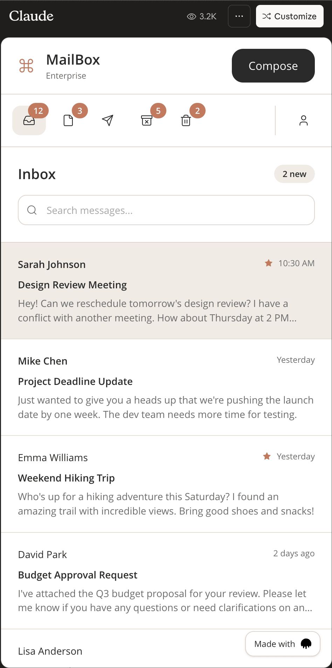Open the Drafts folder icon
Screen dimensions: 332x668
tap(68, 120)
